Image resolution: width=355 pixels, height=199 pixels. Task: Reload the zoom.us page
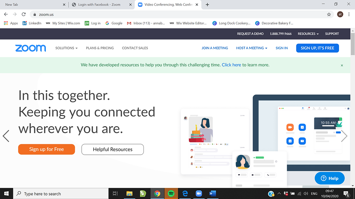click(23, 14)
